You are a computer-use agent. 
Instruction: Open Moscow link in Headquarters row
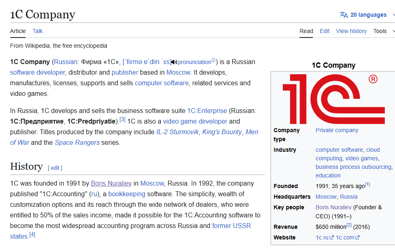tap(326, 197)
